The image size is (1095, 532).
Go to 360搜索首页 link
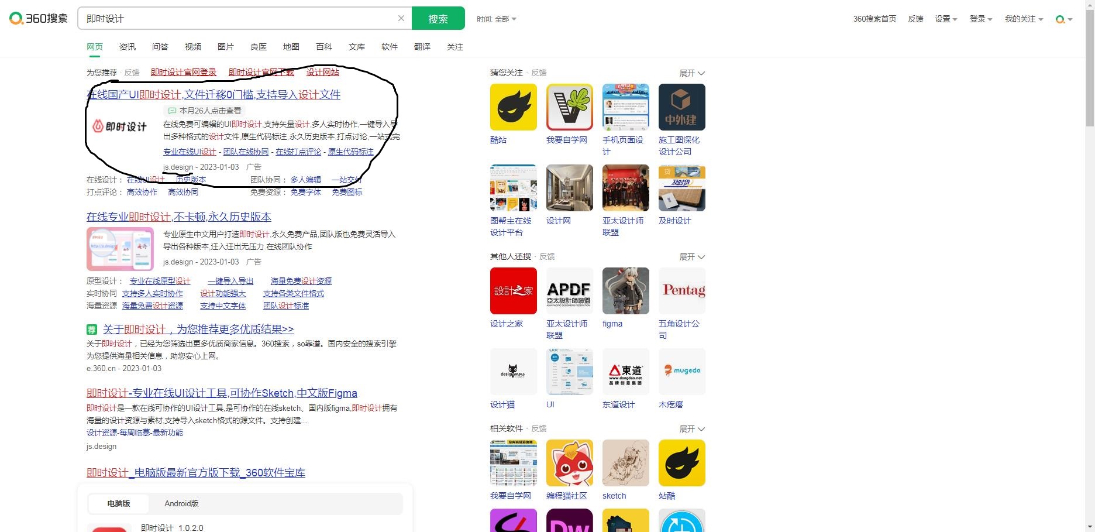(x=874, y=19)
